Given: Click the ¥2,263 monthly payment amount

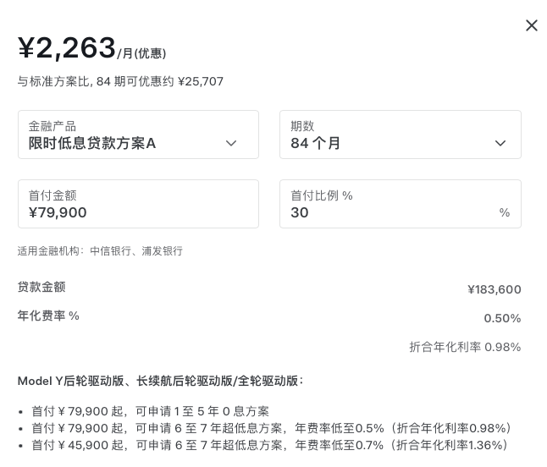Looking at the screenshot, I should click(x=67, y=48).
